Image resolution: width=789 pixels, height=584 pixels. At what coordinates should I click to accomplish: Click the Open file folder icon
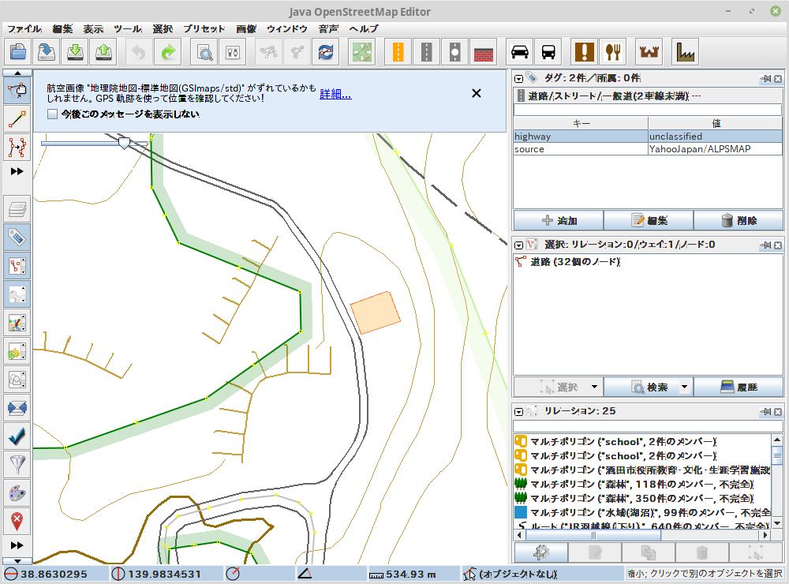[19, 53]
